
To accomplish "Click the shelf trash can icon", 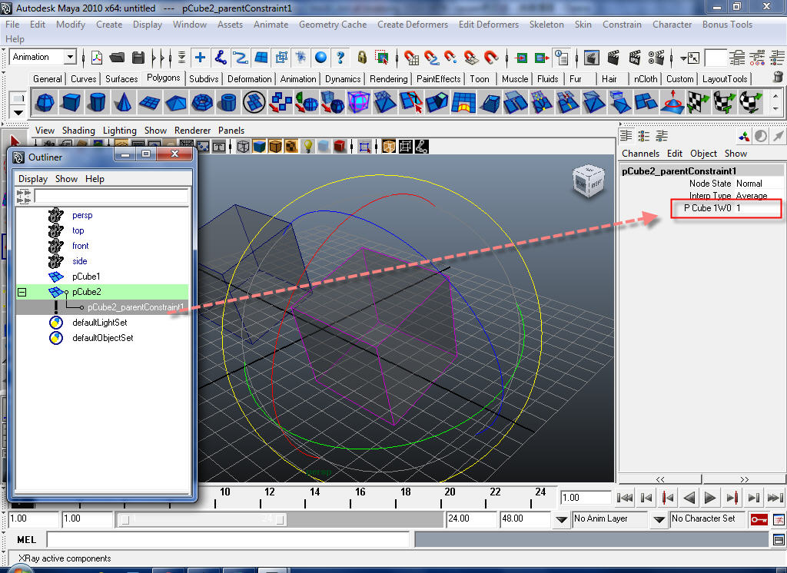I will tap(778, 78).
